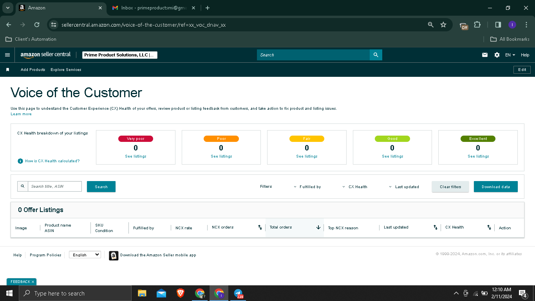Image resolution: width=535 pixels, height=301 pixels.
Task: Open the browser zoom magnifier icon
Action: click(431, 25)
